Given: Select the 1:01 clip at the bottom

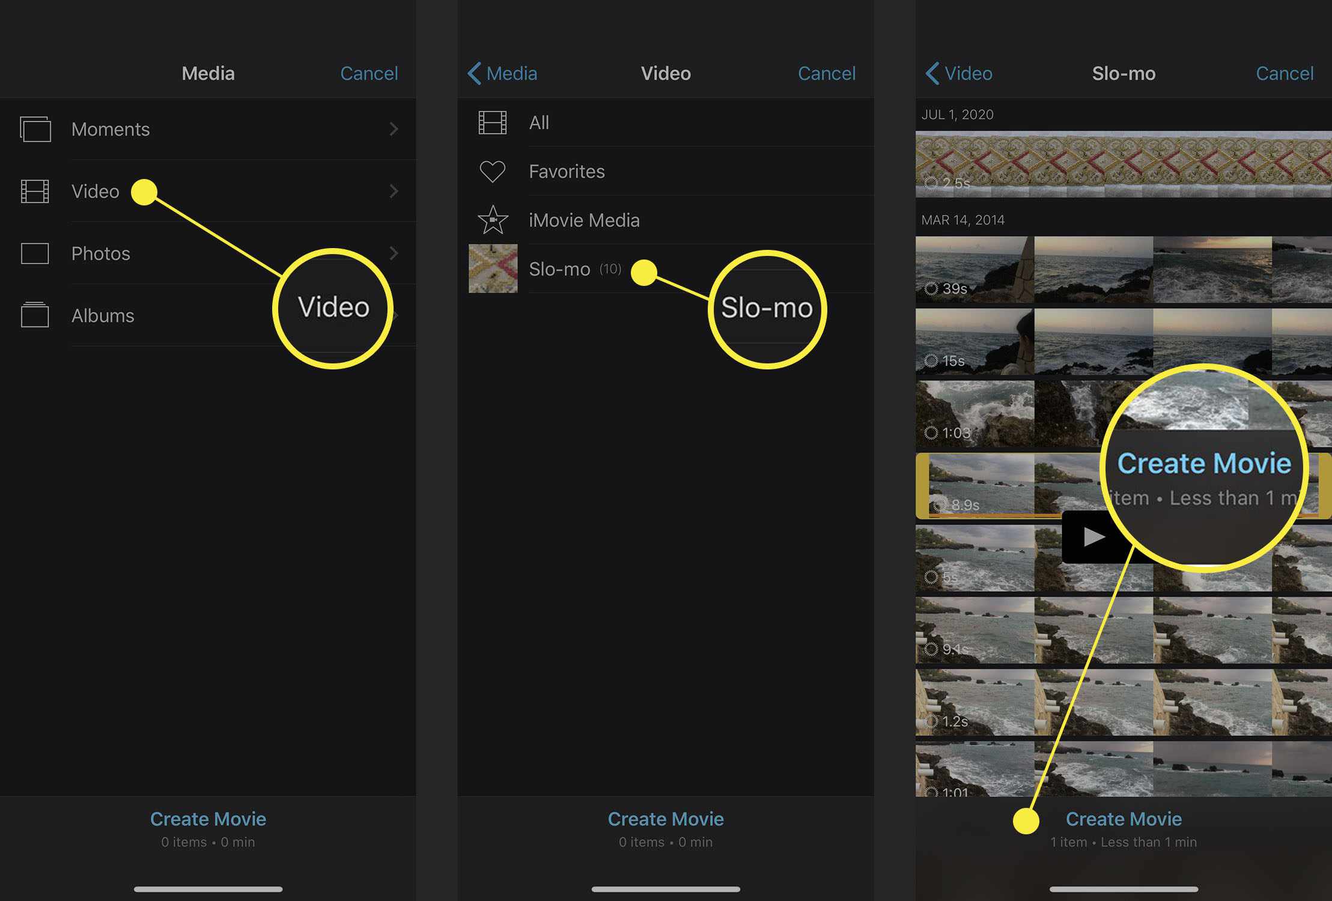Looking at the screenshot, I should coord(1124,769).
